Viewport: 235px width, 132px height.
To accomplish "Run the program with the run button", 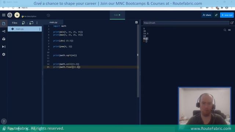I will point(117,15).
